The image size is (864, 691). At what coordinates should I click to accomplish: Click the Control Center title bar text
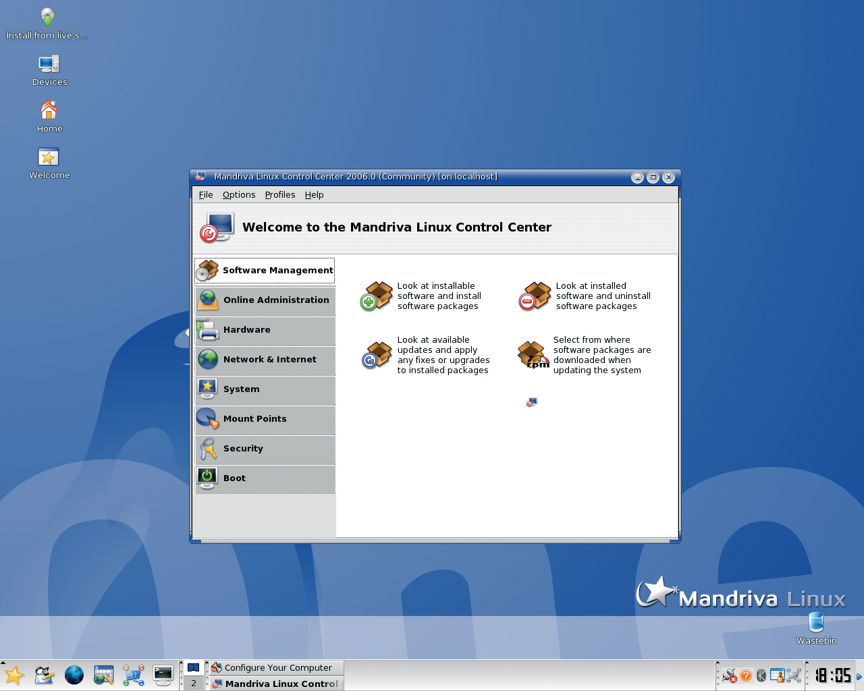pos(356,177)
